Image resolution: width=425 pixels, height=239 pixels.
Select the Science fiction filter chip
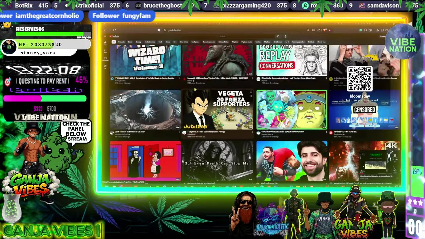pos(223,42)
